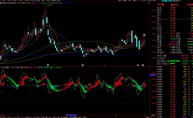Click the 外盘 value 247154
The image size is (193, 118).
172,44
